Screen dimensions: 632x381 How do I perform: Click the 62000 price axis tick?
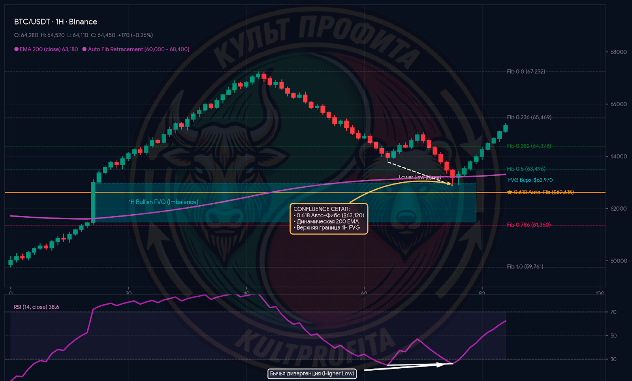(619, 209)
